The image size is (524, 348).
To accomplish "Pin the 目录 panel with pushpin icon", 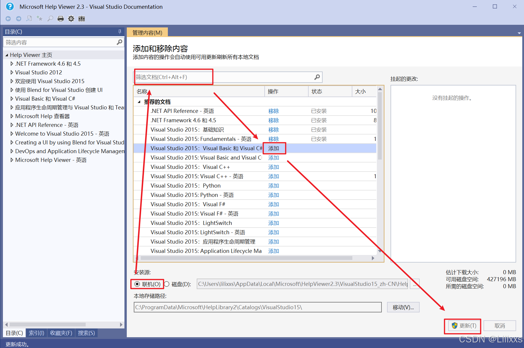I will (120, 32).
